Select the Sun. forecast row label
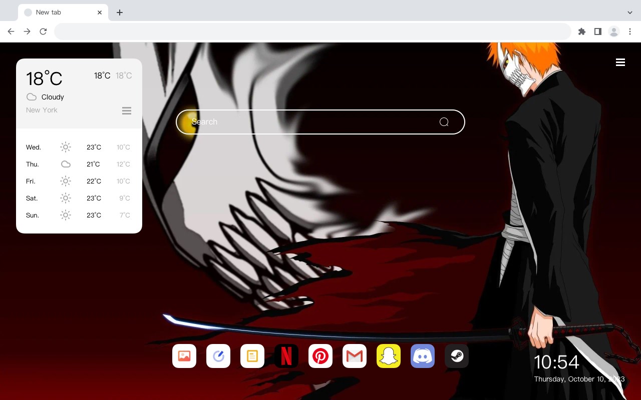641x400 pixels. pyautogui.click(x=33, y=215)
